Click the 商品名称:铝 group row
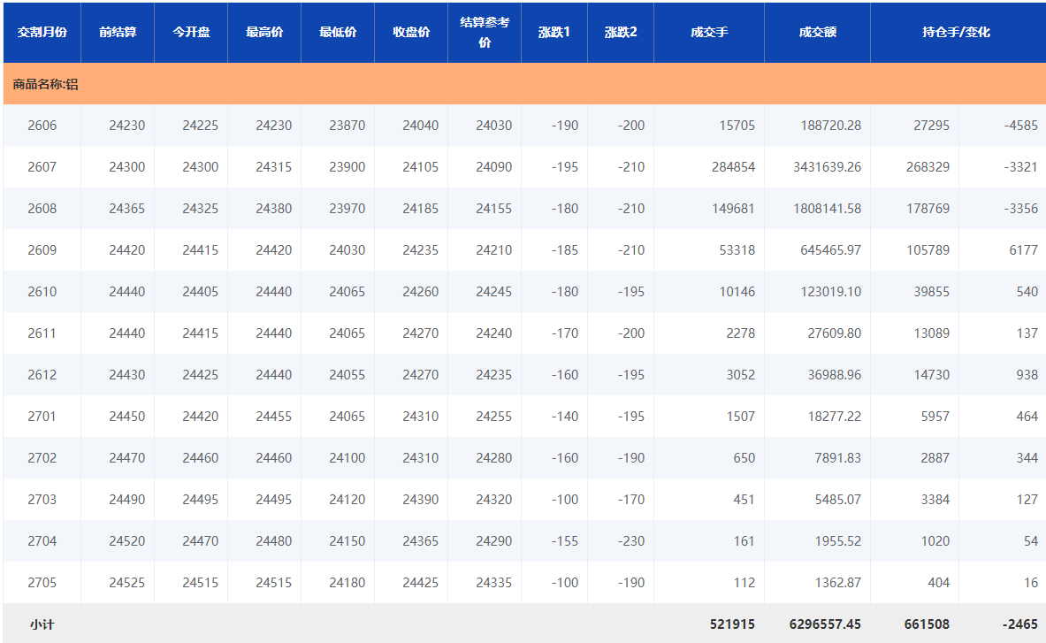The height and width of the screenshot is (643, 1046). coord(524,84)
